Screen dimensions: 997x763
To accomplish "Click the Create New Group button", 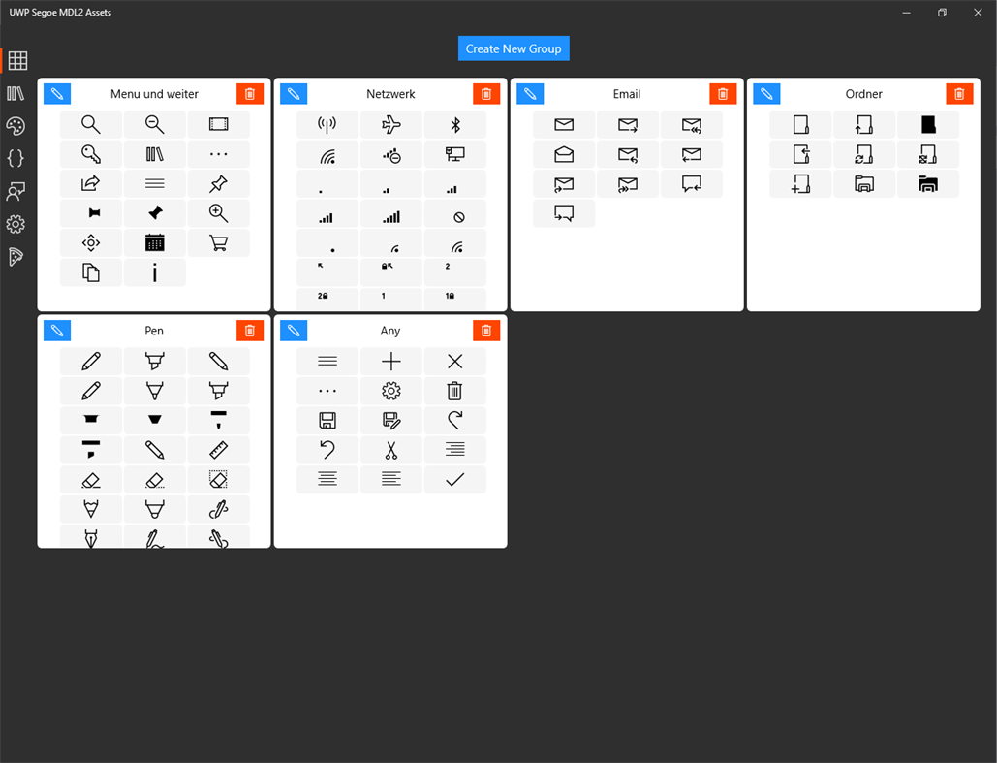I will [514, 48].
